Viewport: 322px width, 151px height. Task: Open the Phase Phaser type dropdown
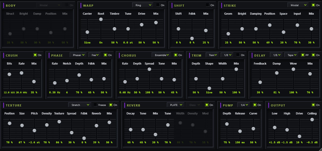tap(78, 55)
